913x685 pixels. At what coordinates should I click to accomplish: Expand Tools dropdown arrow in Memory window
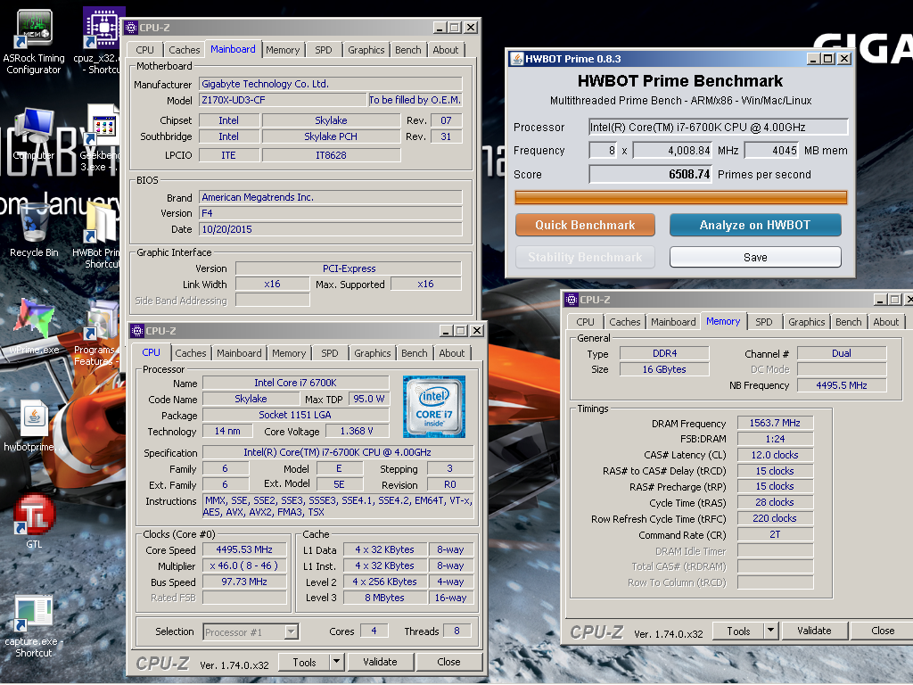(x=770, y=631)
